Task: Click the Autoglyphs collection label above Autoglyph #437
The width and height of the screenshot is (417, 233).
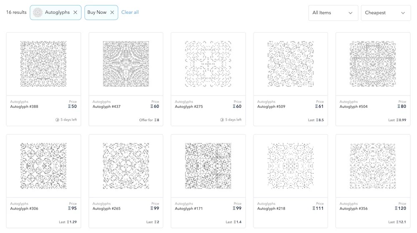Action: click(x=101, y=101)
